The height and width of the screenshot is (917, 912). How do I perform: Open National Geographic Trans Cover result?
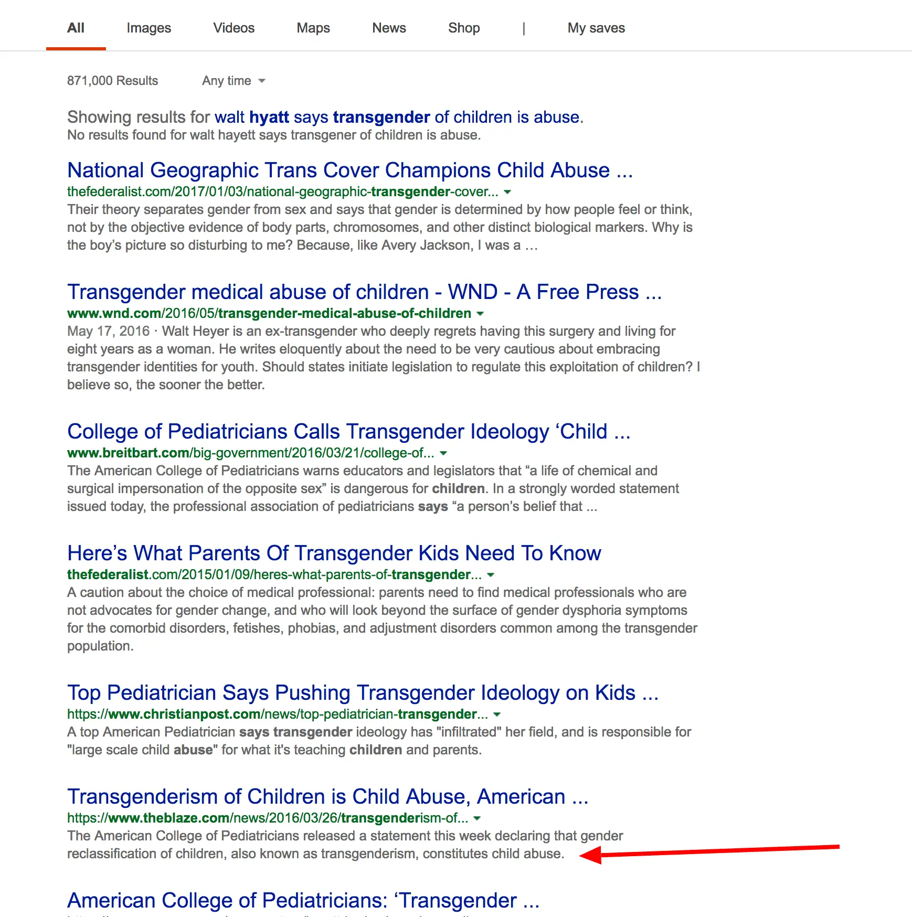350,170
